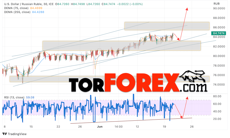Click the RSI 40.00 axis label

tap(217, 111)
